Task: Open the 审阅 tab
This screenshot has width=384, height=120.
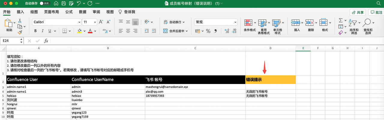Action: 96,12
